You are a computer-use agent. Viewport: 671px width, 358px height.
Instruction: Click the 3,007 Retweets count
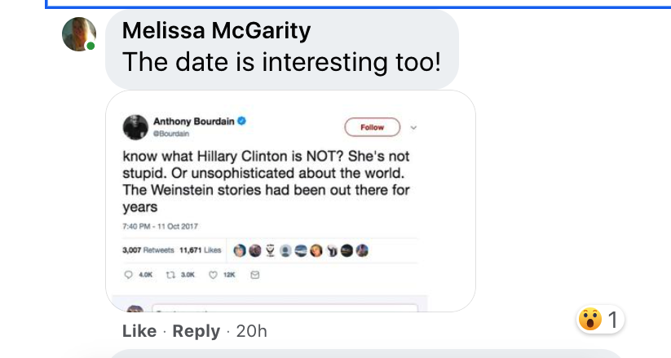click(148, 250)
